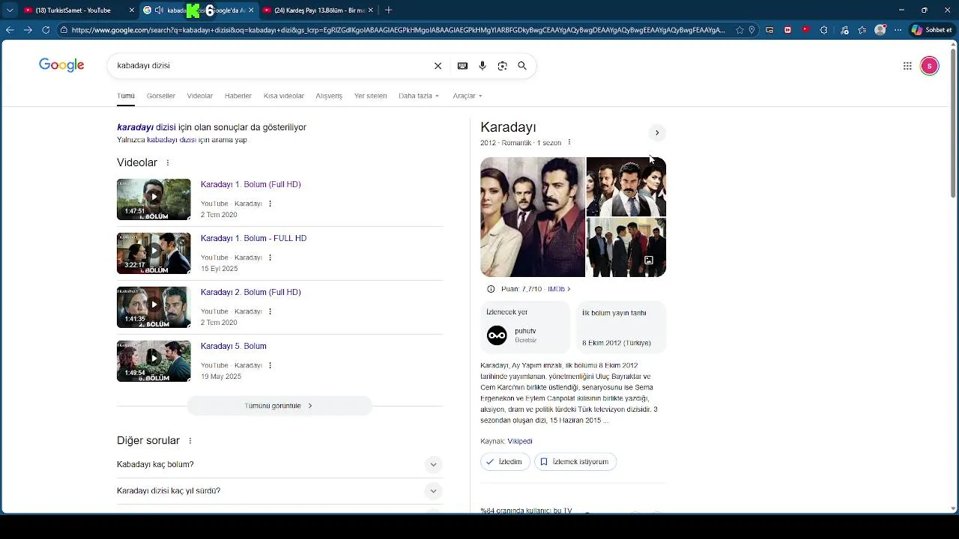Image resolution: width=959 pixels, height=539 pixels.
Task: Switch to the Kardeş Payı 13.Bölüm tab
Action: [318, 10]
